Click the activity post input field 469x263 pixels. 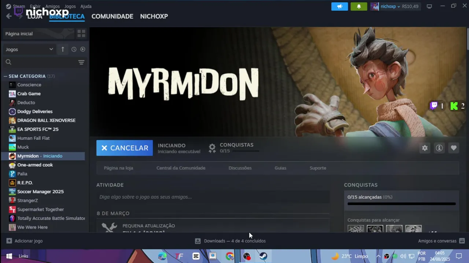click(x=213, y=197)
